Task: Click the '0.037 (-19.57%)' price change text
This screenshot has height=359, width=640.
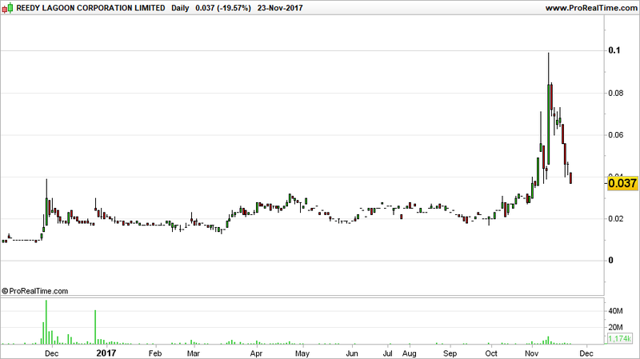Action: [x=223, y=8]
